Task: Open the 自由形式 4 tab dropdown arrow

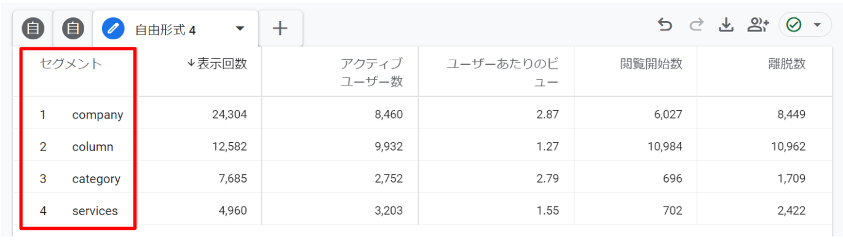Action: [240, 29]
